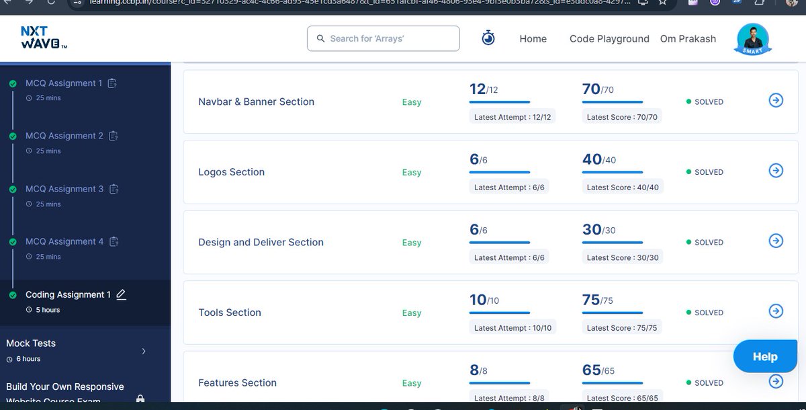Open the browser extensions puzzle icon
Viewport: 806px width, 410px height.
click(x=758, y=3)
